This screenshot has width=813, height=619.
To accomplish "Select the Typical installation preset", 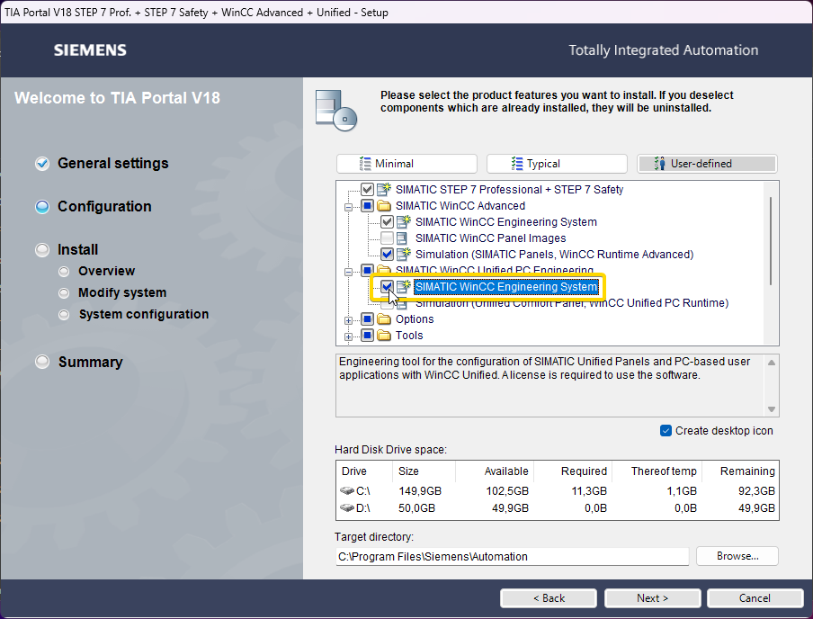I will [557, 164].
